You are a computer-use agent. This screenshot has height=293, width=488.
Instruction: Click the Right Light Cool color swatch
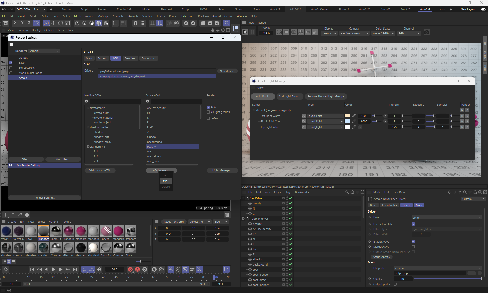(x=347, y=121)
